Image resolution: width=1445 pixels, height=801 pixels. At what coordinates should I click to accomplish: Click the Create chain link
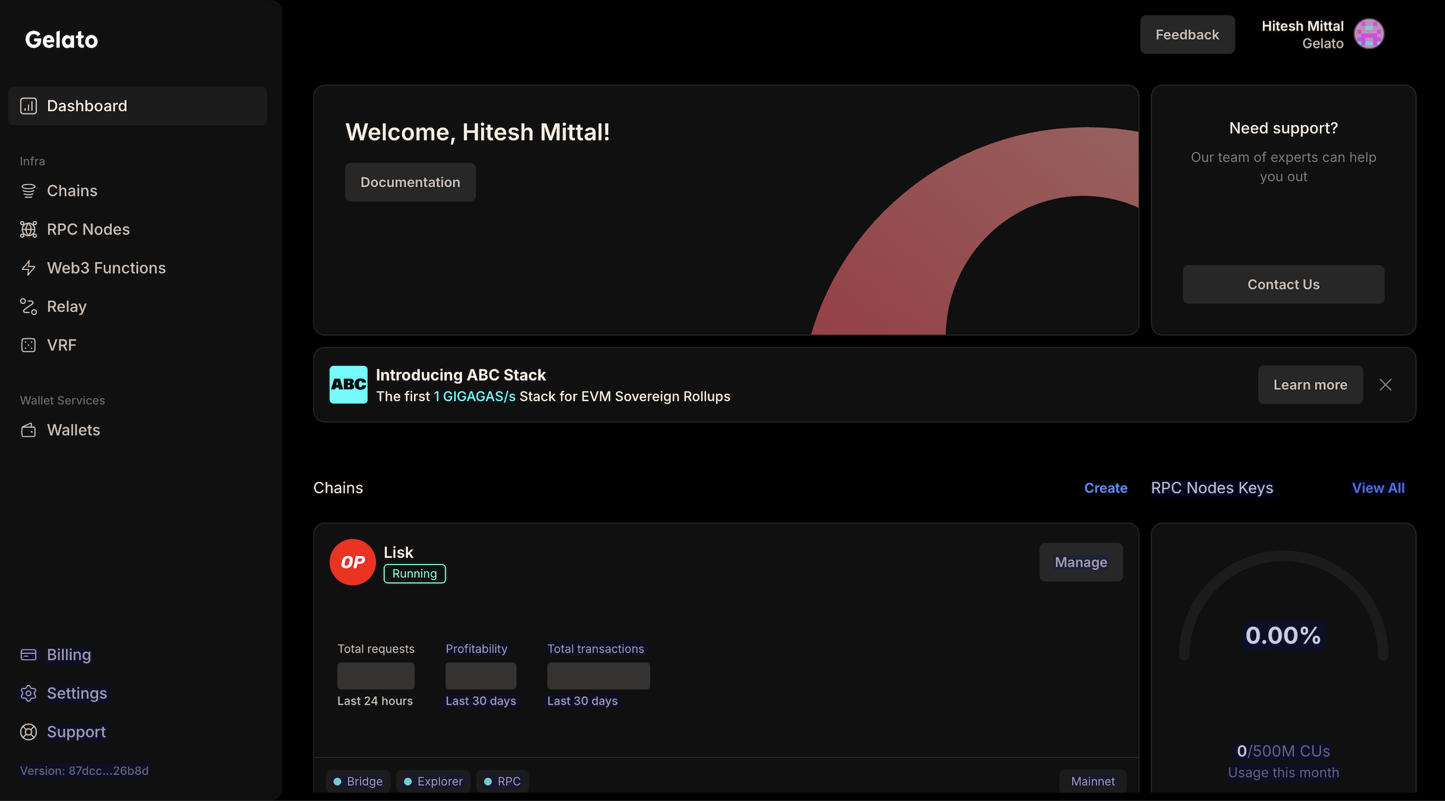coord(1105,488)
